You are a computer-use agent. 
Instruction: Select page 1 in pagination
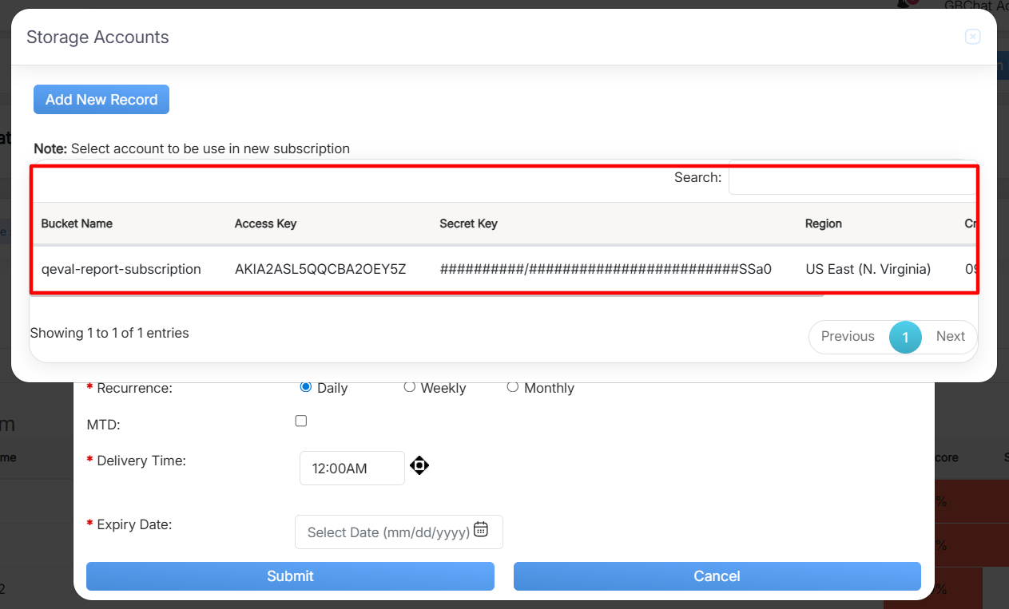tap(905, 337)
